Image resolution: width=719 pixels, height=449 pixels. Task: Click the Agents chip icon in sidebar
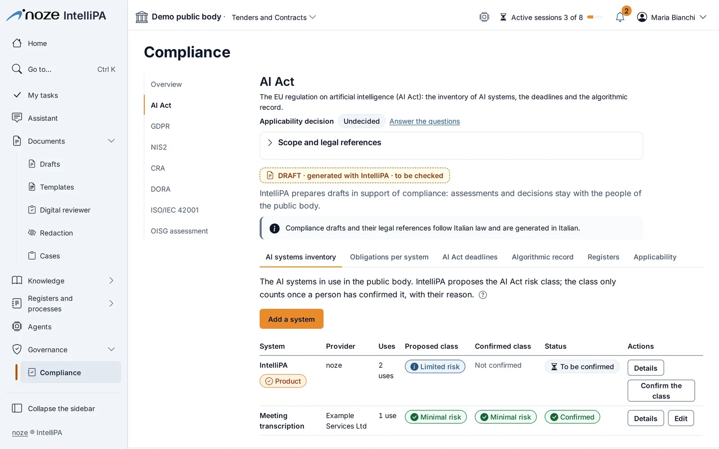[17, 326]
